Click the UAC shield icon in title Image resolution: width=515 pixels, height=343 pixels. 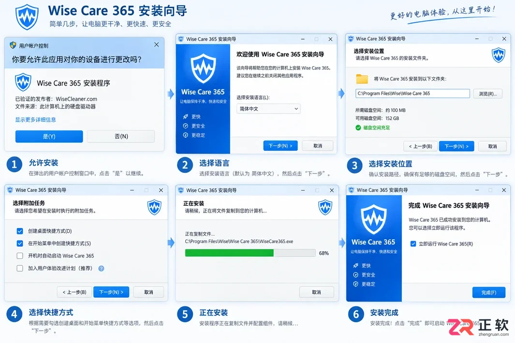coord(13,45)
